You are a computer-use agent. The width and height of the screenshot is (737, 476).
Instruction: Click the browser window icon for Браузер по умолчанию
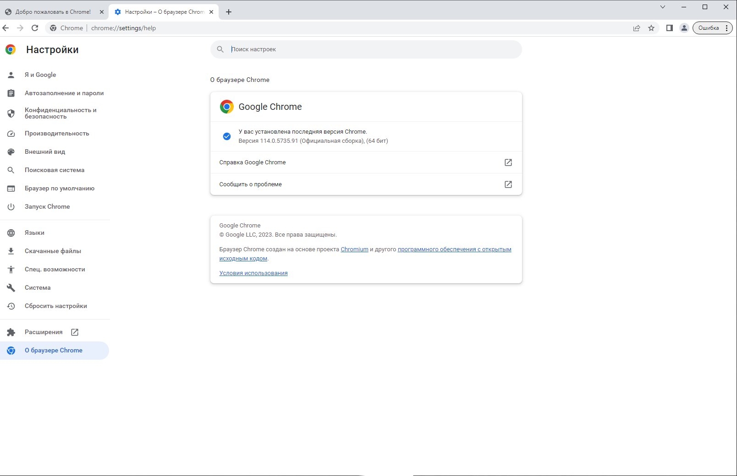(11, 188)
